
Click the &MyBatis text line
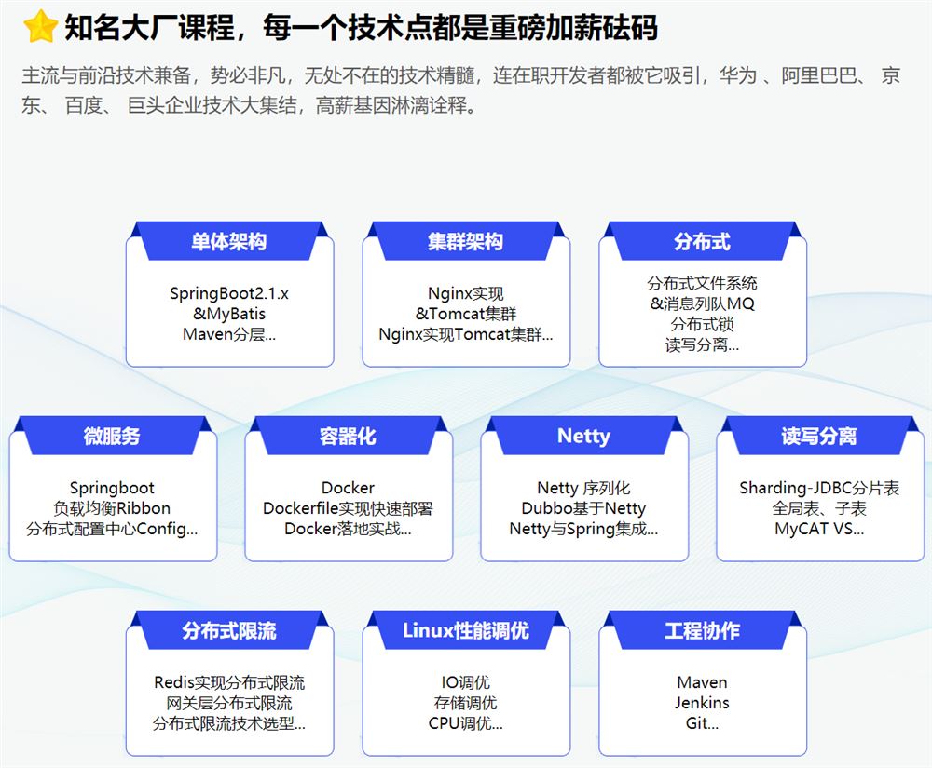tap(229, 314)
